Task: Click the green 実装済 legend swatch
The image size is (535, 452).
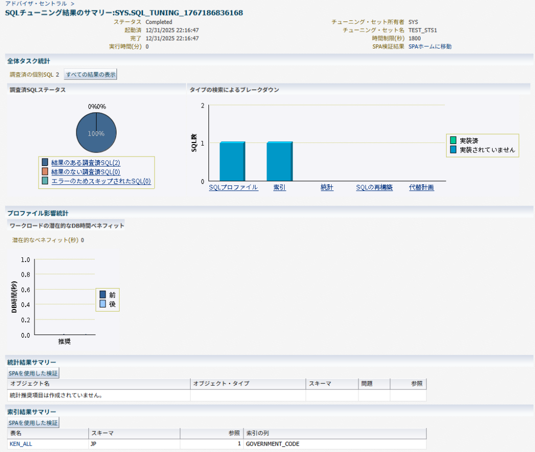Action: click(453, 140)
